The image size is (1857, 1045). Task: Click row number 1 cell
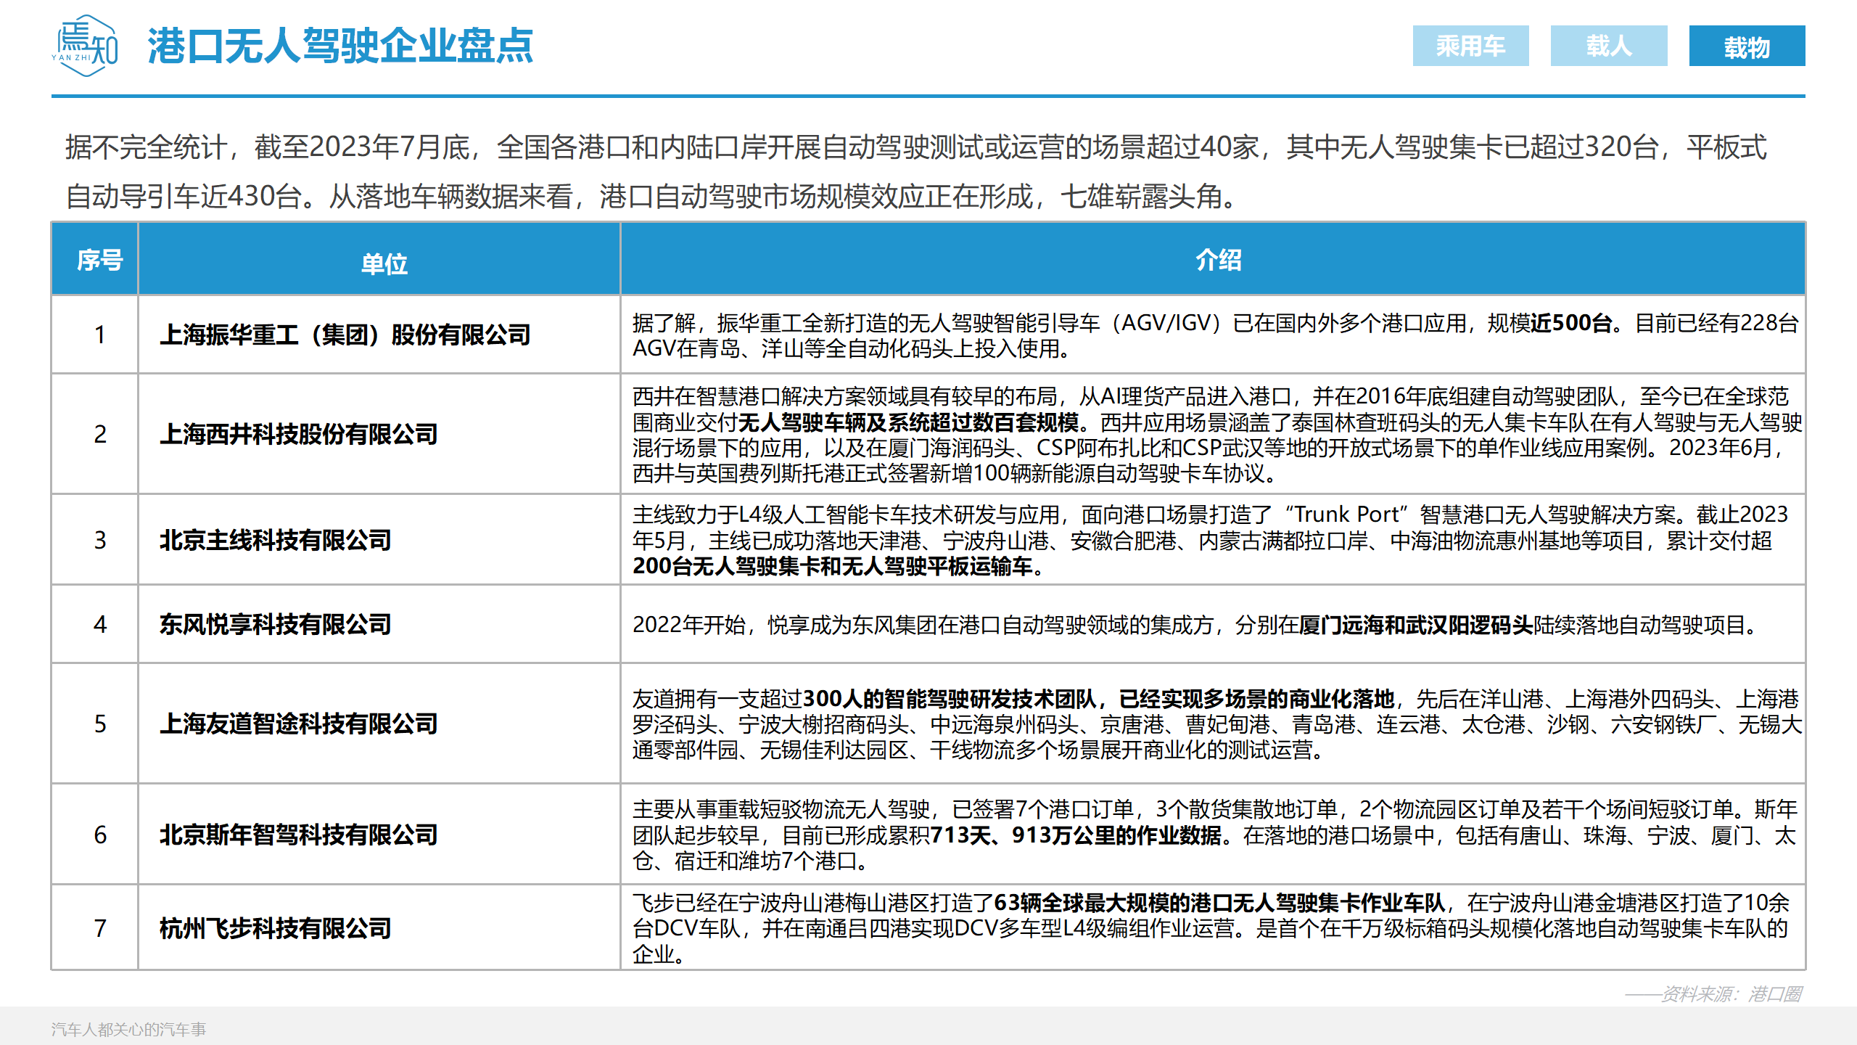(x=95, y=335)
